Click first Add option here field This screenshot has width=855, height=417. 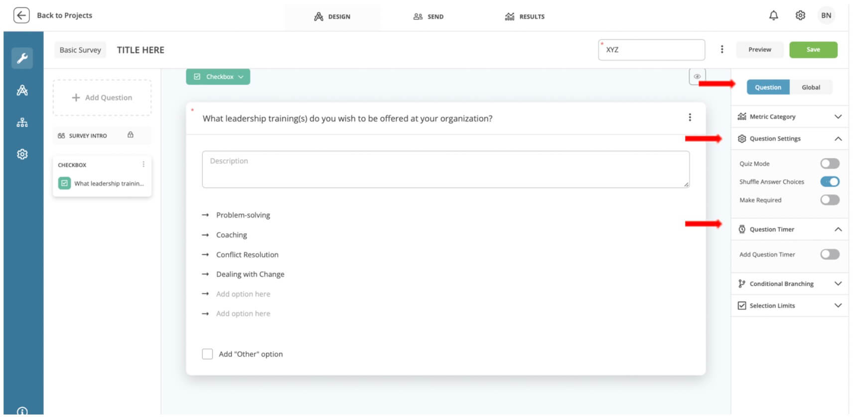pyautogui.click(x=243, y=294)
